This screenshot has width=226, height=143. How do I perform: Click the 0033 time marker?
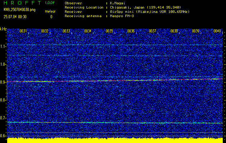click(x=66, y=31)
